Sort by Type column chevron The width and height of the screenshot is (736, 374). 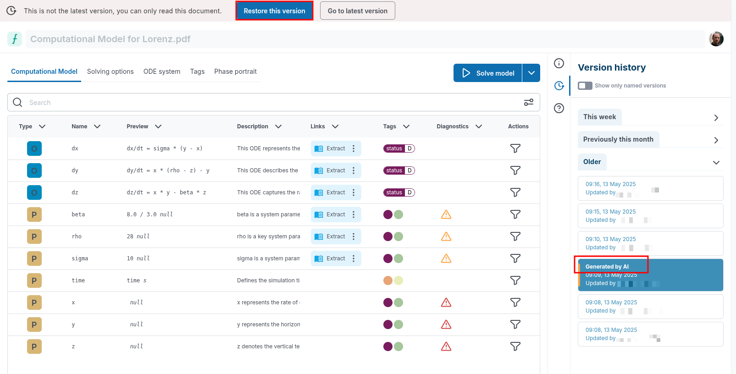click(42, 126)
